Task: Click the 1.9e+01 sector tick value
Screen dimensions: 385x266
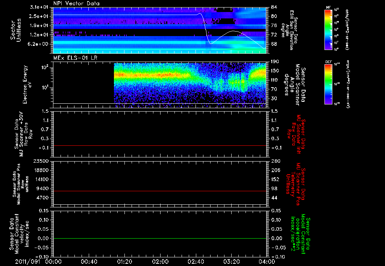Action: (39, 26)
